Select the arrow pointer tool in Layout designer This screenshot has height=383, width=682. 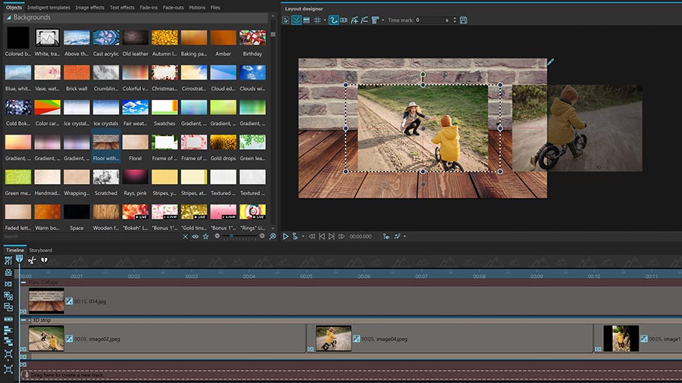point(286,20)
